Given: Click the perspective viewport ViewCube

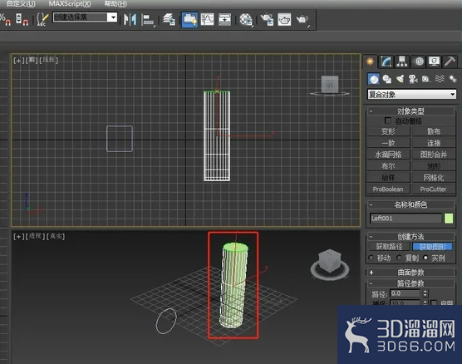Looking at the screenshot, I should (x=330, y=263).
